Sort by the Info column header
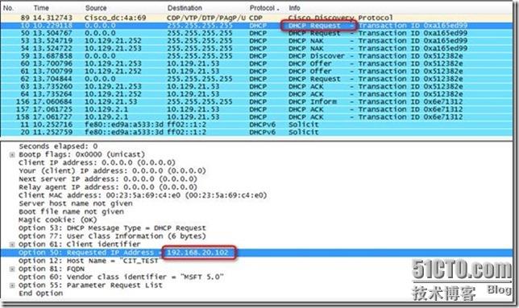This screenshot has height=308, width=519. point(294,8)
